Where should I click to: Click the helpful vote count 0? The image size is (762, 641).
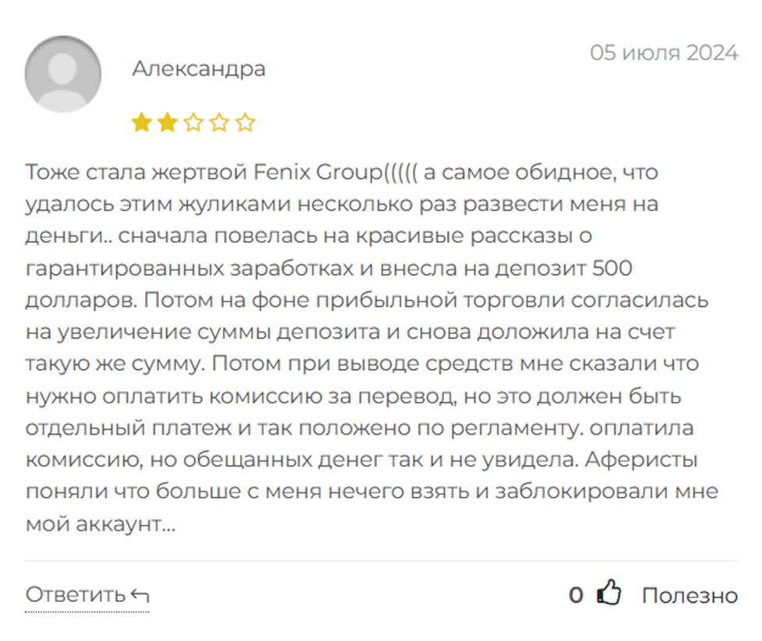click(x=576, y=596)
